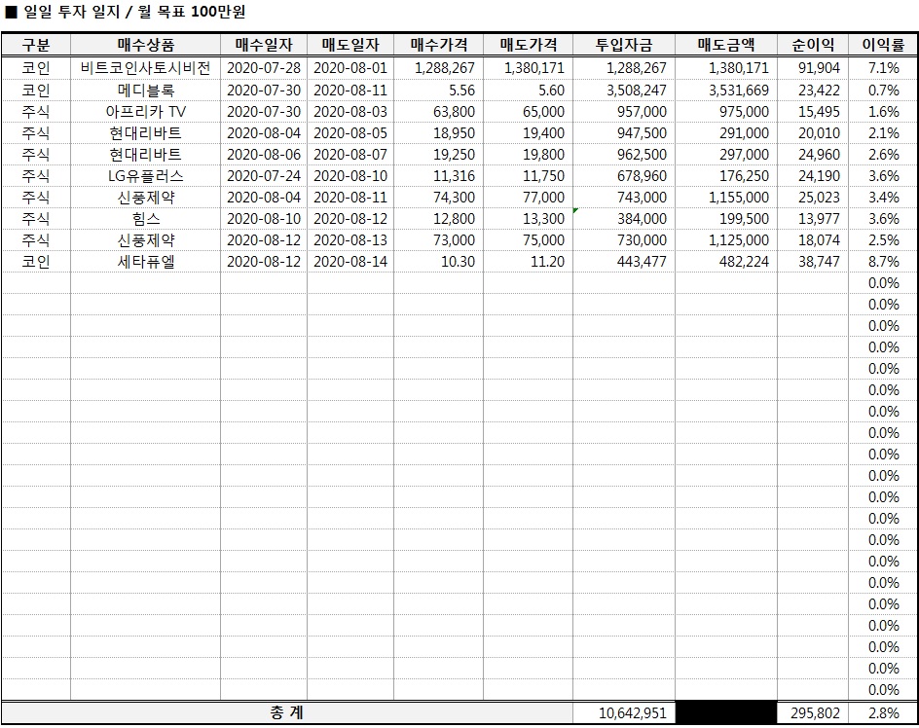Select the buy date 2020-07-28 cell
The width and height of the screenshot is (919, 728).
[264, 68]
